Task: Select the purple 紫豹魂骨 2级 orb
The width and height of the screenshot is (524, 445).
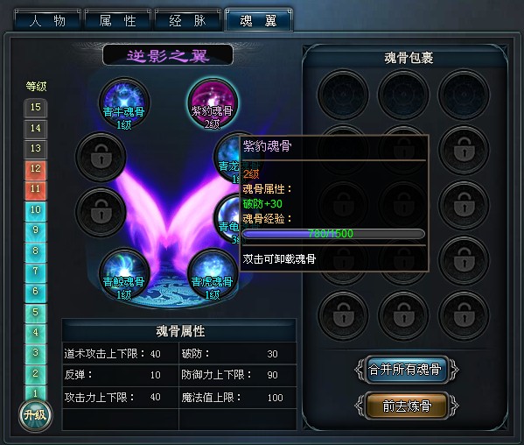Action: click(213, 103)
